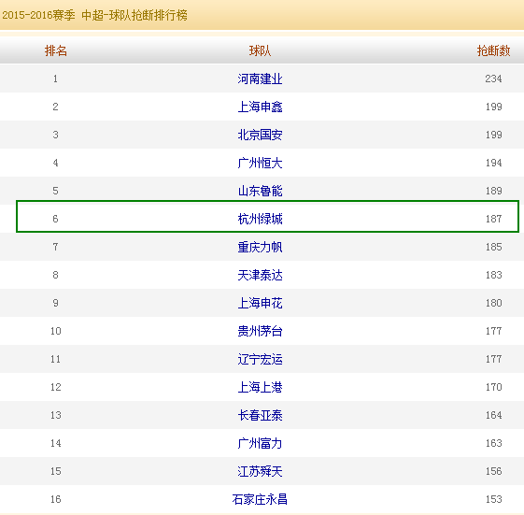Click the 天津泰达 link
The width and height of the screenshot is (524, 515).
tap(260, 275)
